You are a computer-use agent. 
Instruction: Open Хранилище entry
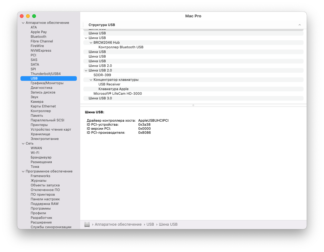(40, 134)
